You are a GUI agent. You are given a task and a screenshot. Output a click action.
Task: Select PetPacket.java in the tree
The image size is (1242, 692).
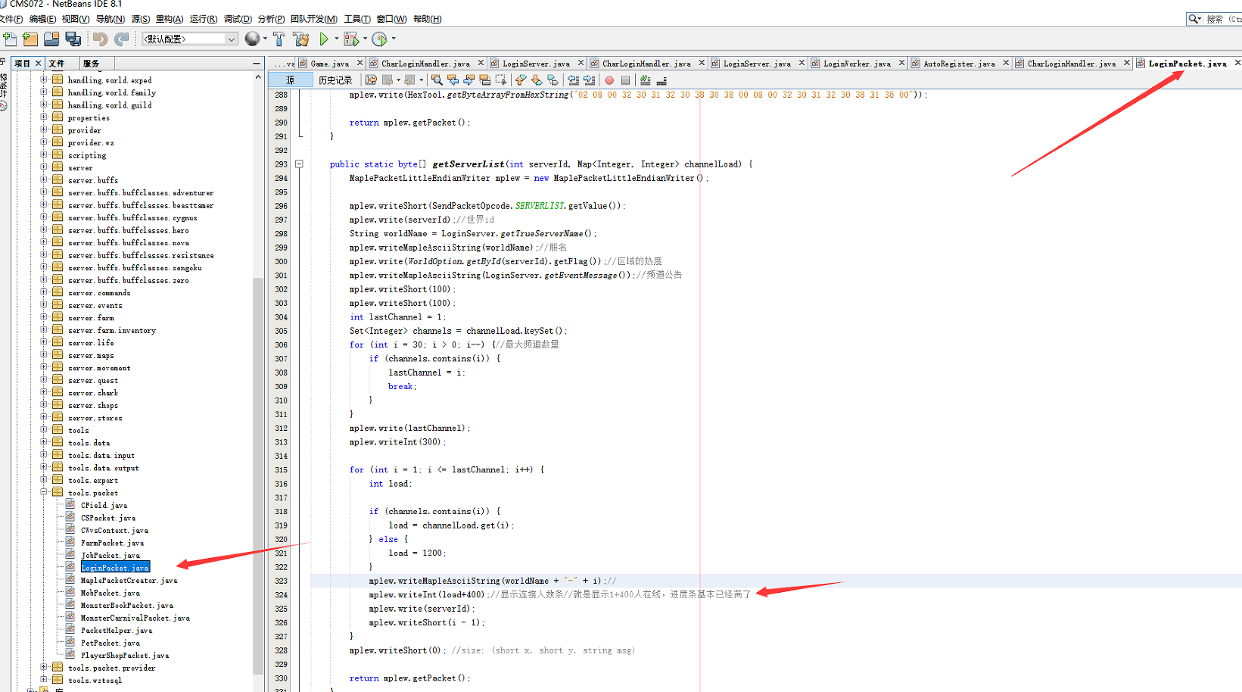111,643
